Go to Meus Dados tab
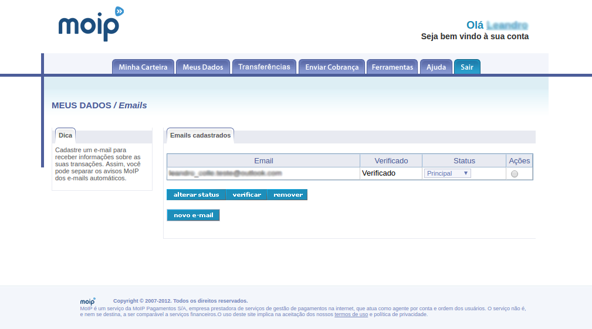 [x=203, y=67]
